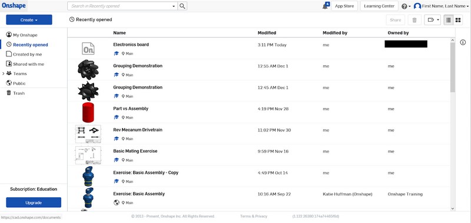Click the user profile avatar icon
The image size is (471, 223).
tap(417, 6)
